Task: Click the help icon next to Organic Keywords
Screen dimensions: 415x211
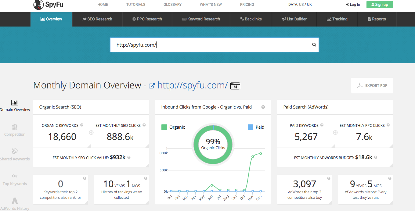Action: tap(81, 125)
